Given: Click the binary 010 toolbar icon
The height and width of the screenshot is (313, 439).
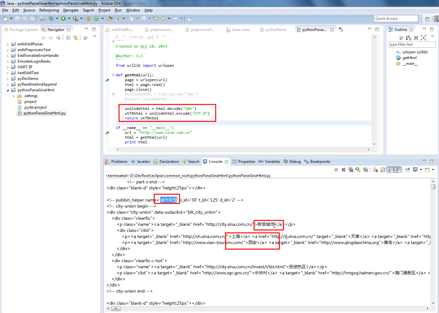Looking at the screenshot, I should pyautogui.click(x=42, y=19).
